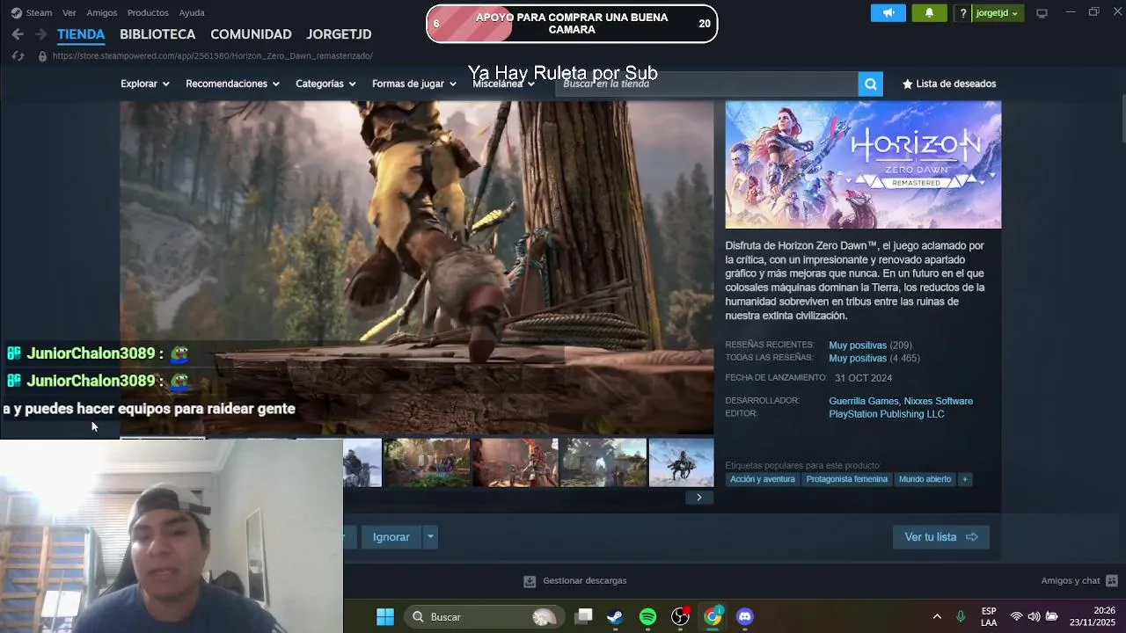The image size is (1126, 633).
Task: Open Guerrilla Games developer link
Action: coord(863,401)
